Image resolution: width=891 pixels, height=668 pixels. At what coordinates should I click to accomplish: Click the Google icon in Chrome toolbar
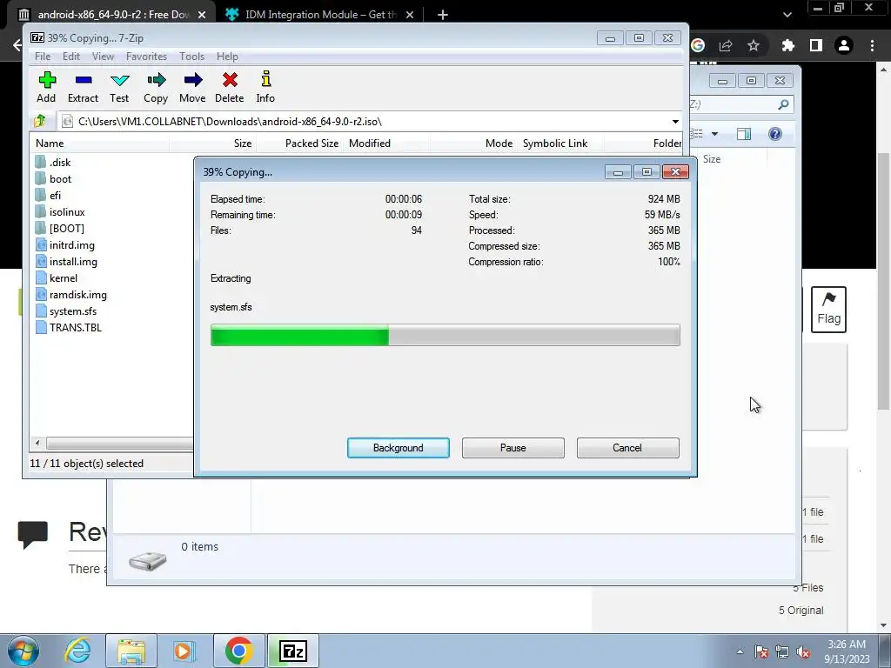tap(698, 45)
